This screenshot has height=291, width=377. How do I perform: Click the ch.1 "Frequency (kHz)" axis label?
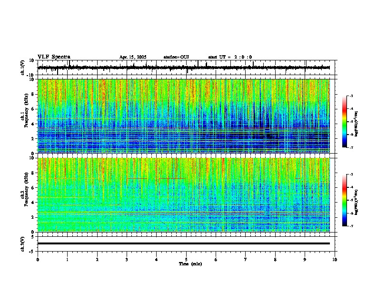[26, 111]
